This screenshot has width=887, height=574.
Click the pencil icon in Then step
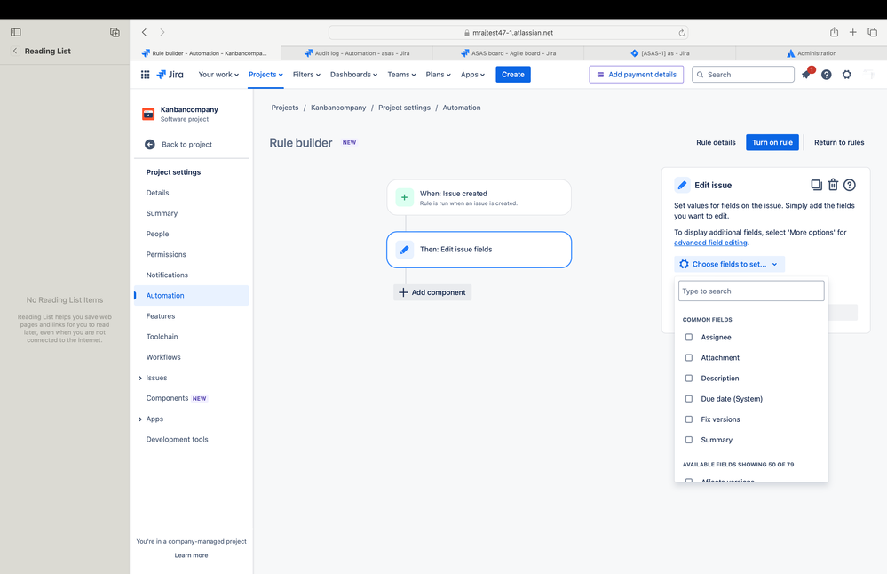[x=405, y=250]
